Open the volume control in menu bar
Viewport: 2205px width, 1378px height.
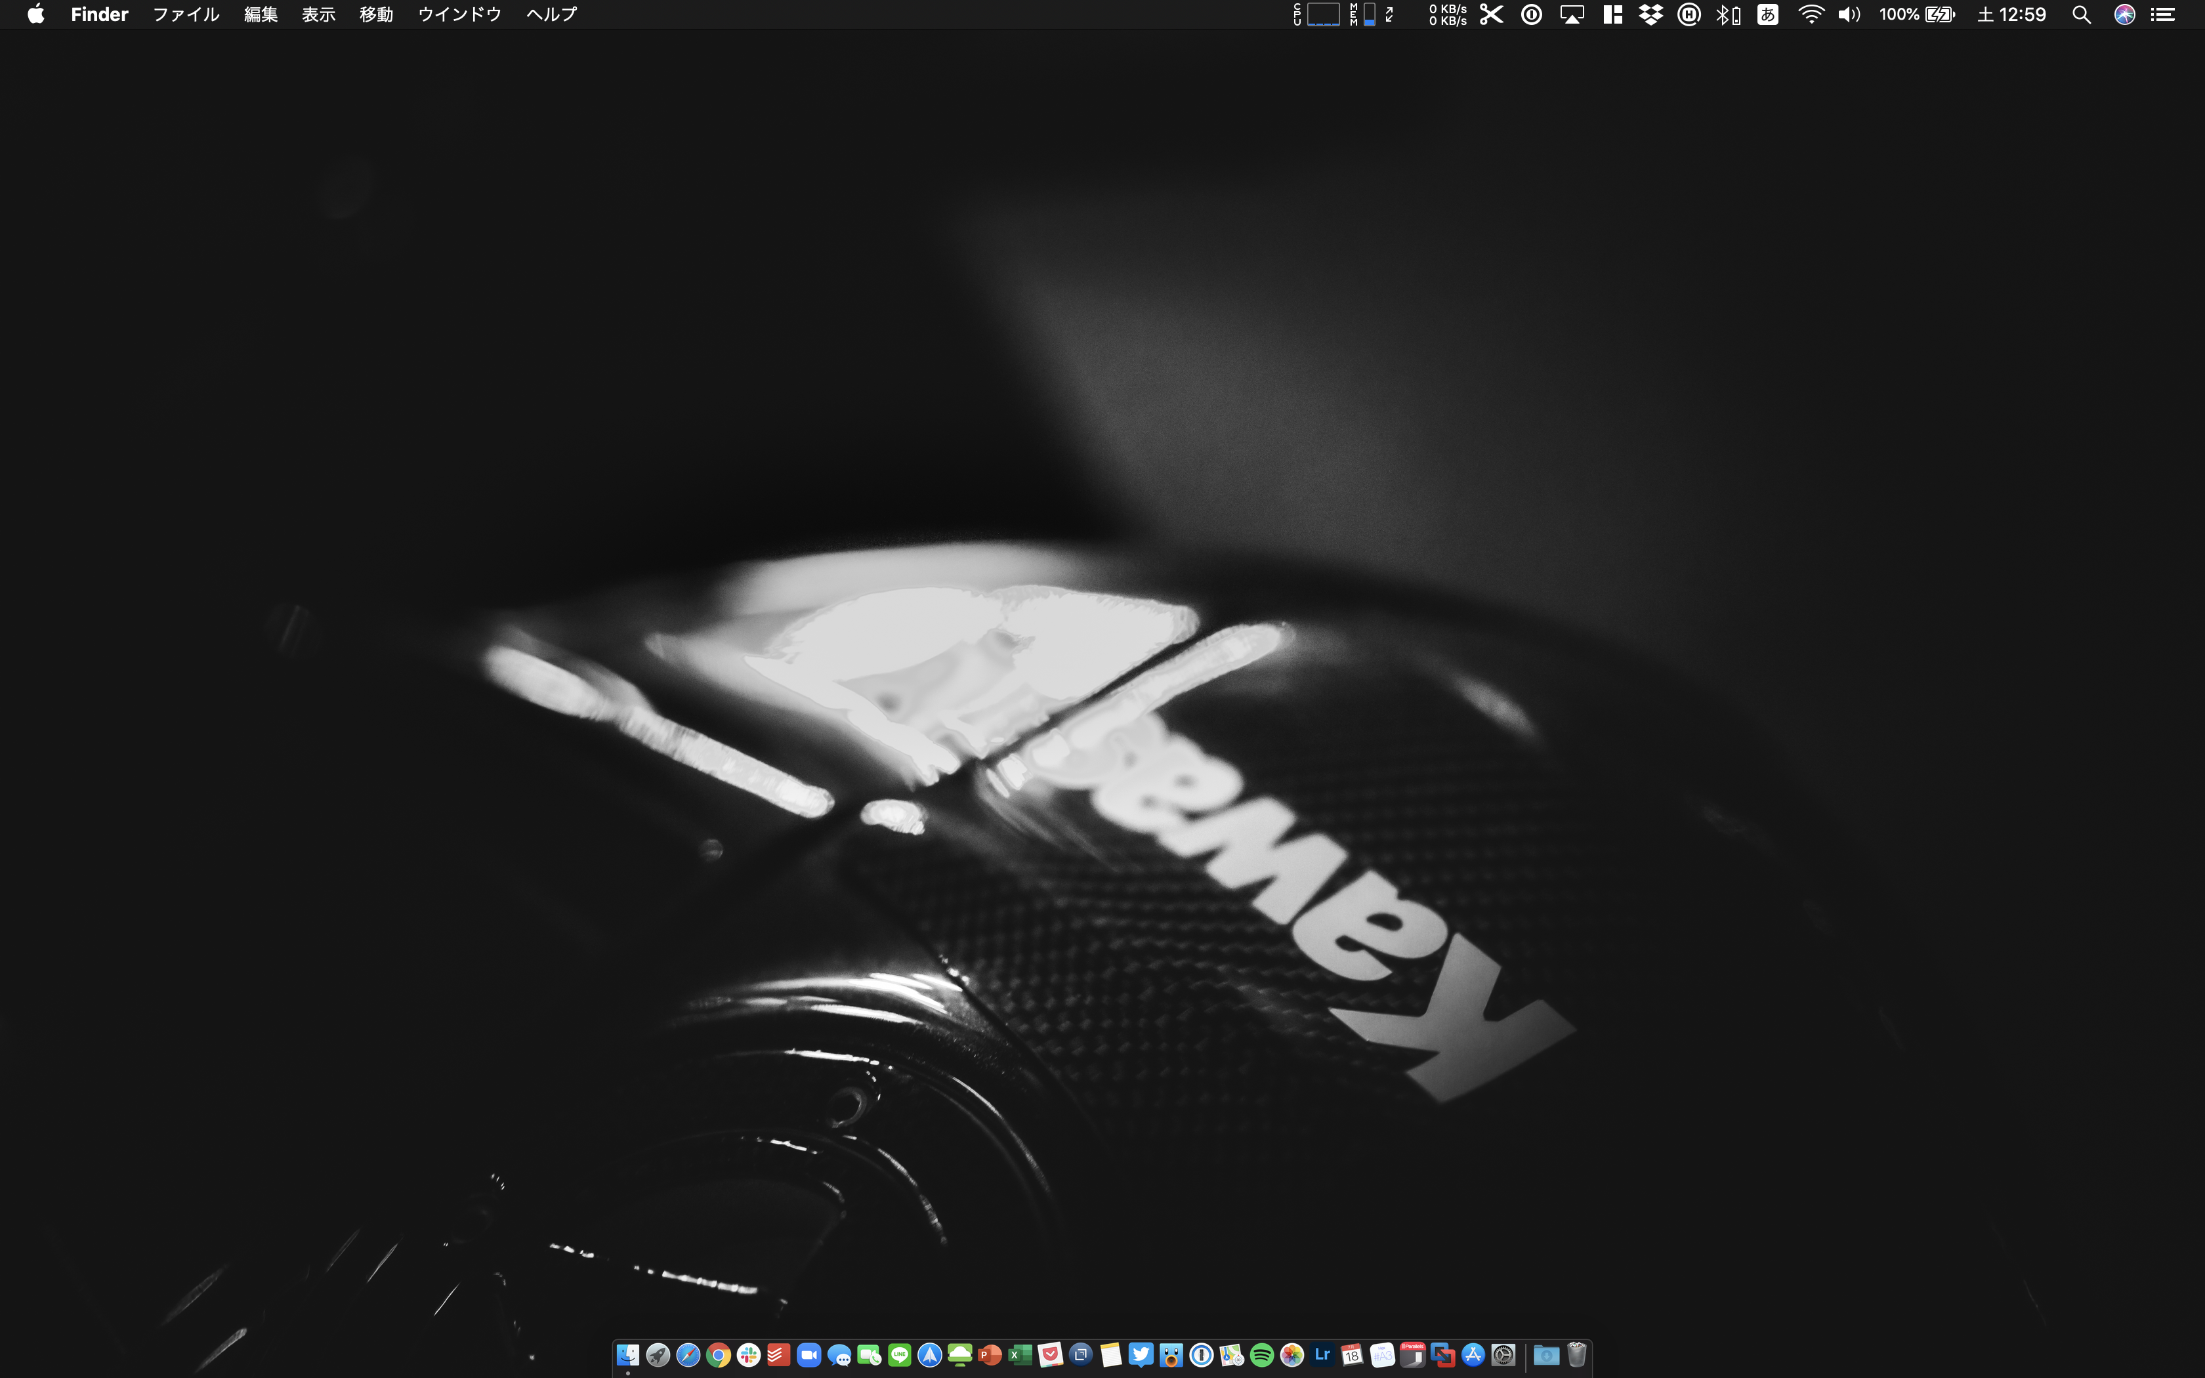point(1849,14)
